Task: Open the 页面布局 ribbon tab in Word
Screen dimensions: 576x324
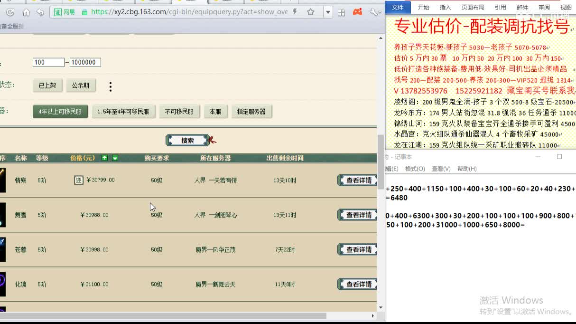Action: pyautogui.click(x=473, y=7)
